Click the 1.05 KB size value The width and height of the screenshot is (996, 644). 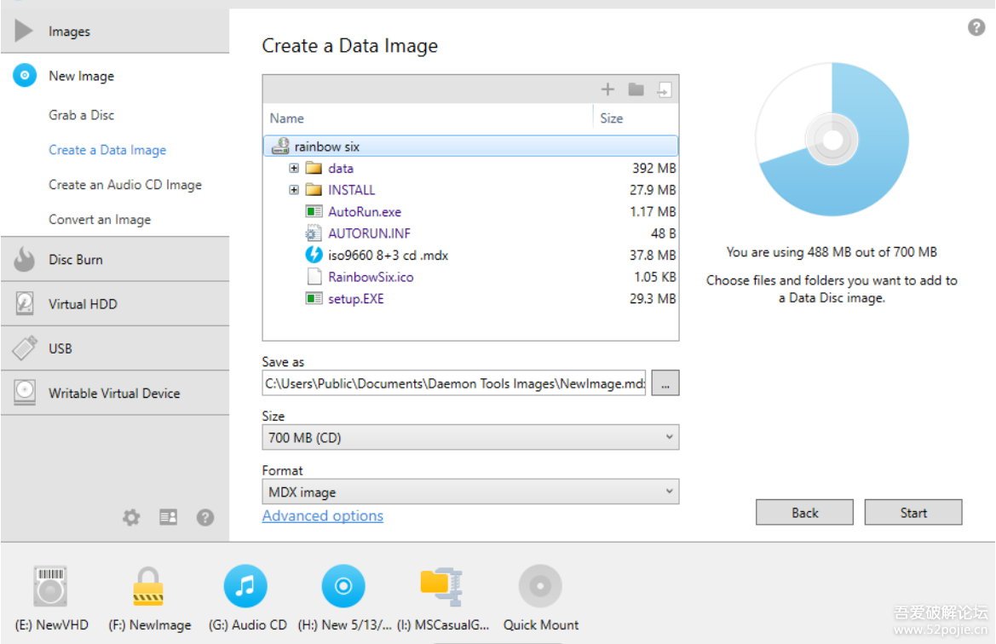click(x=655, y=277)
